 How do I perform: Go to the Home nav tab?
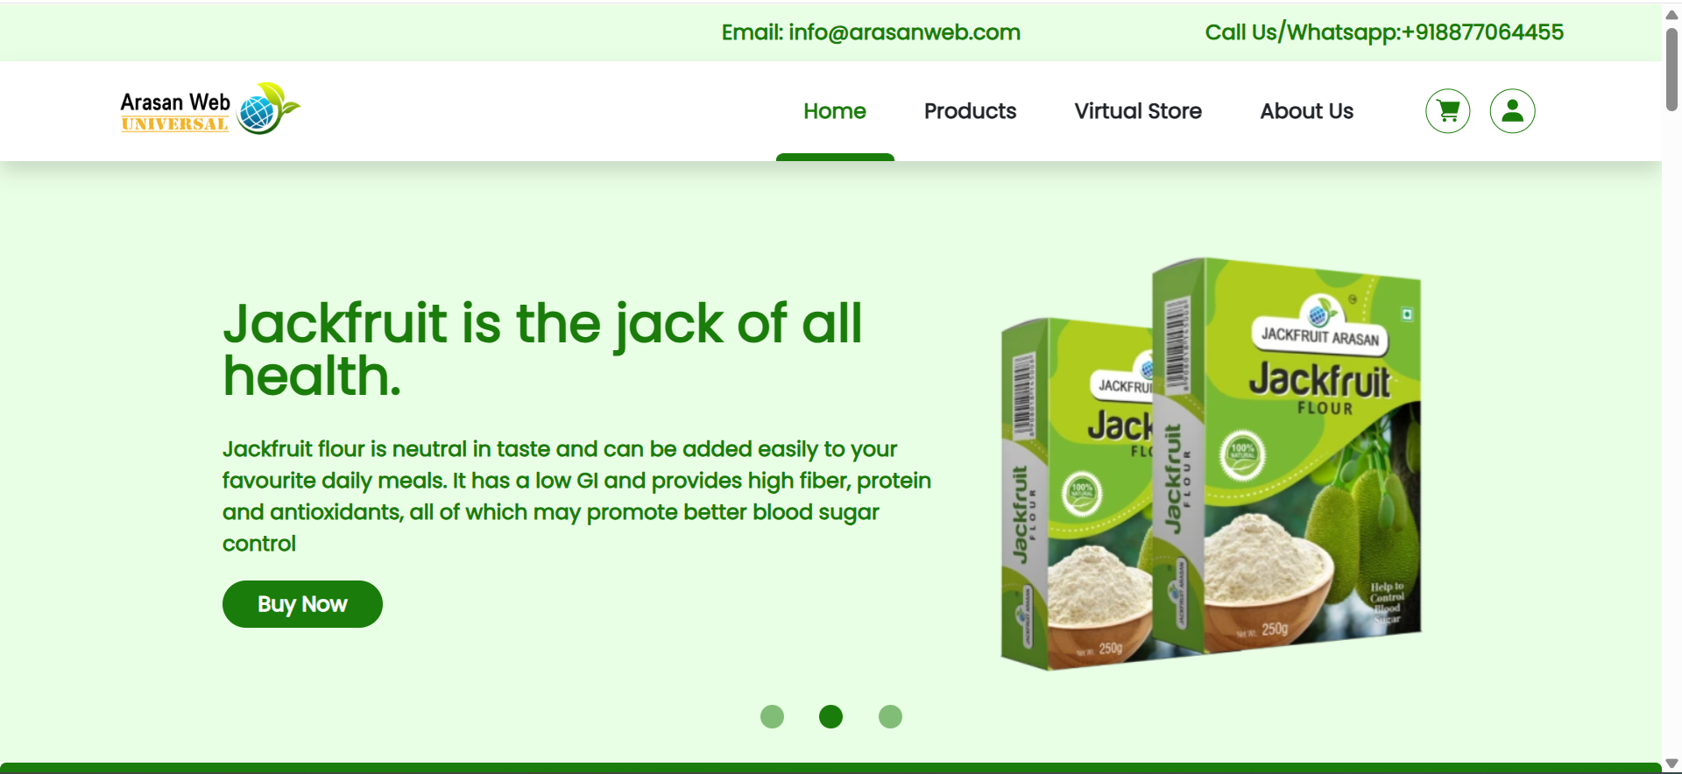point(835,111)
